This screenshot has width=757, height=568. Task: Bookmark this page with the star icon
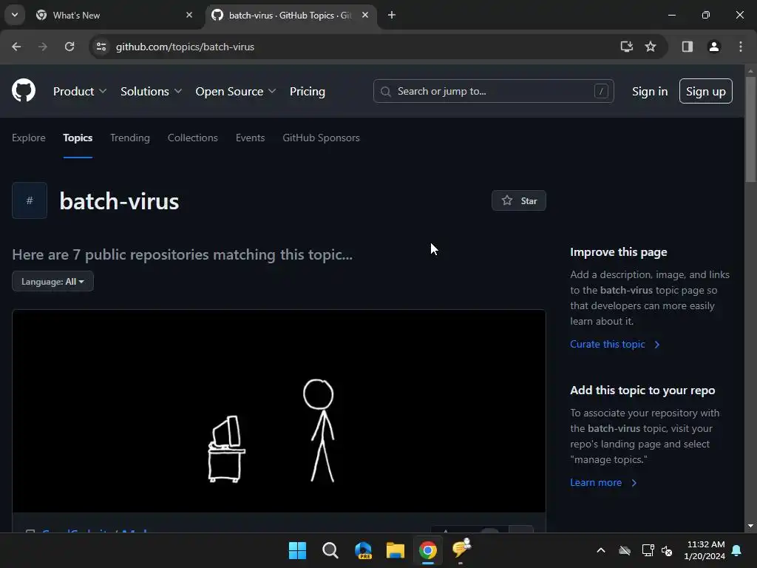(651, 47)
